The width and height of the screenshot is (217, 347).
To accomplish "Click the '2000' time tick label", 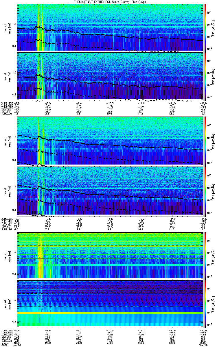I will [x=79, y=343].
